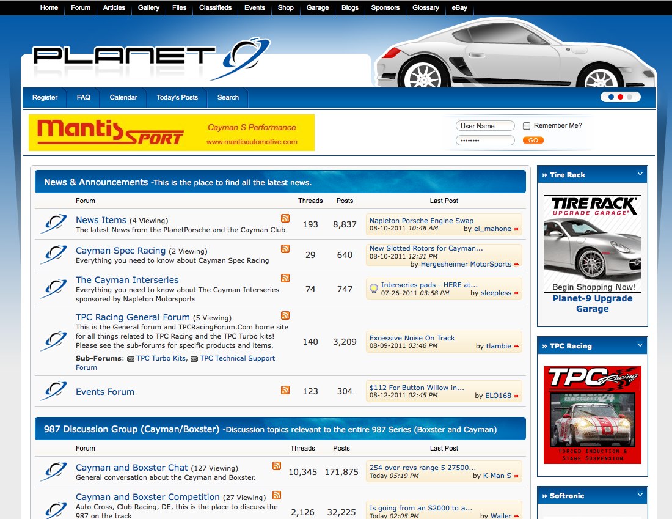Viewport: 672px width, 519px height.
Task: Collapse the TPC Racing sidebar panel
Action: (x=640, y=345)
